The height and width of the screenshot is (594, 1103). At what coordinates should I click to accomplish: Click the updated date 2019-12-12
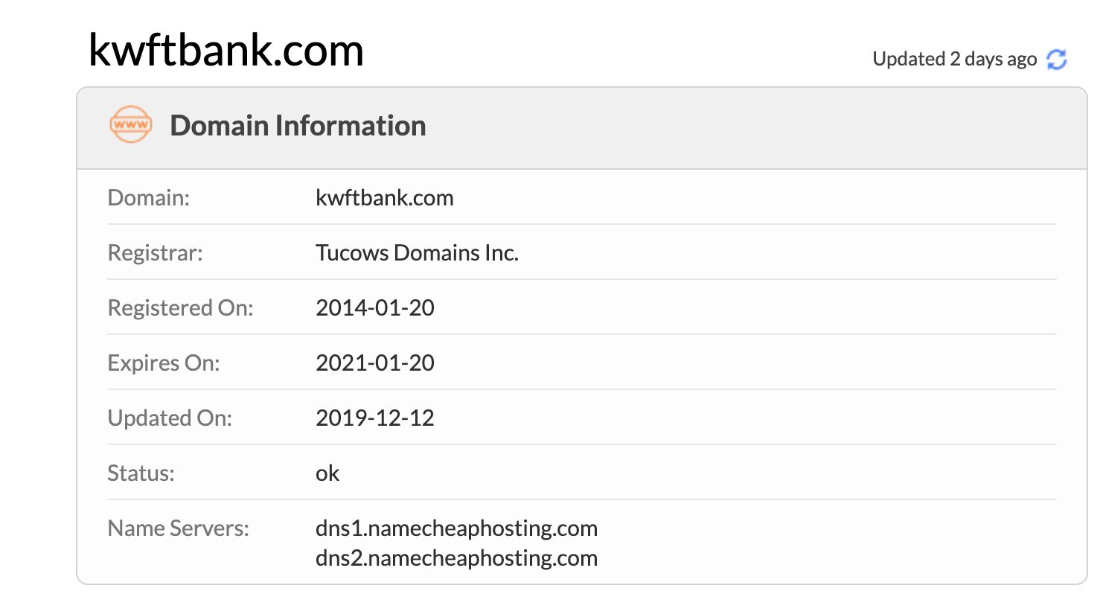tap(375, 418)
